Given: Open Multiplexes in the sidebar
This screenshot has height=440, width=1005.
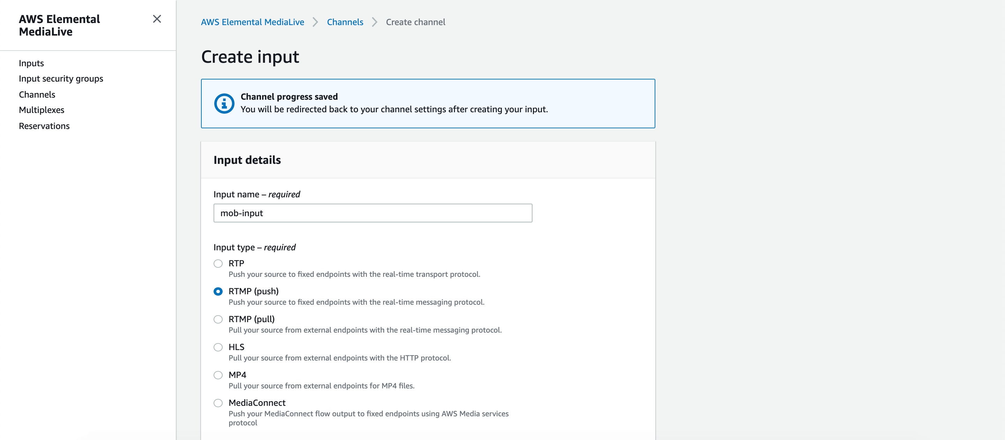Looking at the screenshot, I should point(42,110).
